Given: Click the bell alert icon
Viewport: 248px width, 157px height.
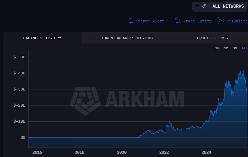Looking at the screenshot, I should tap(131, 21).
